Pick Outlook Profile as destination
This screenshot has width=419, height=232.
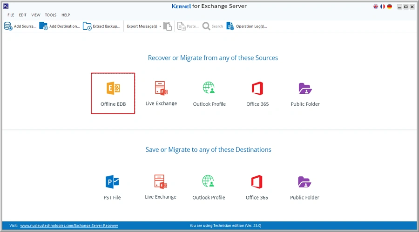pyautogui.click(x=209, y=187)
